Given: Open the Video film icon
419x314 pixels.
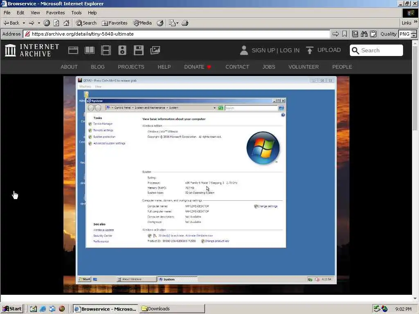Looking at the screenshot, I should pos(106,50).
